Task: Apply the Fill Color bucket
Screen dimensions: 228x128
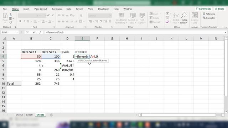Action: click(x=43, y=21)
